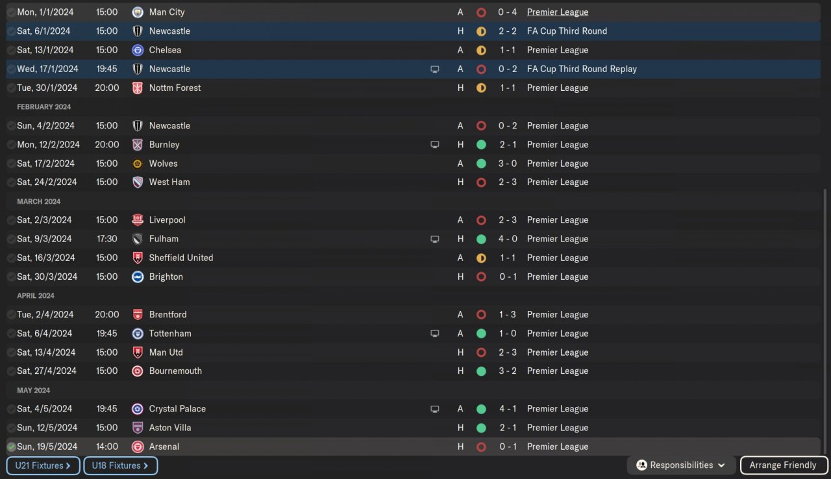Open the Premier League link for Man City match

tap(558, 12)
